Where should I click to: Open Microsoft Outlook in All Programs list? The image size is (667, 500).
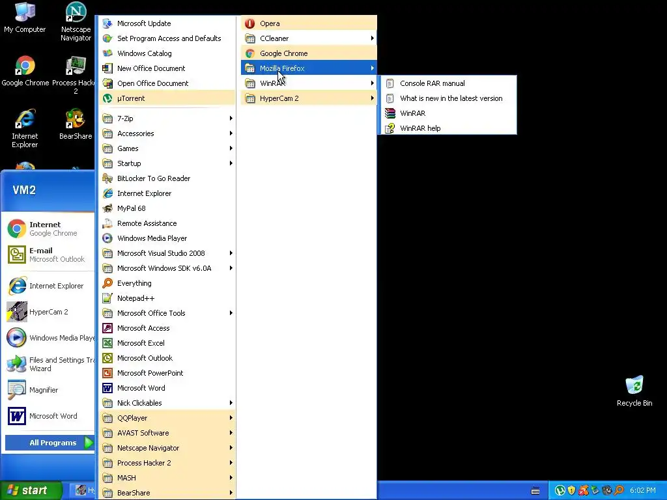(x=167, y=358)
